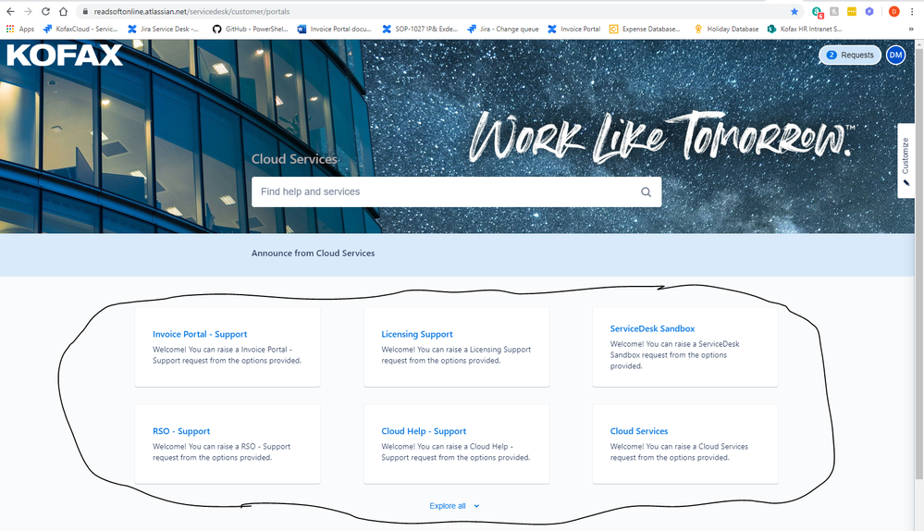Open the Requests button
Image resolution: width=924 pixels, height=531 pixels.
coord(850,55)
